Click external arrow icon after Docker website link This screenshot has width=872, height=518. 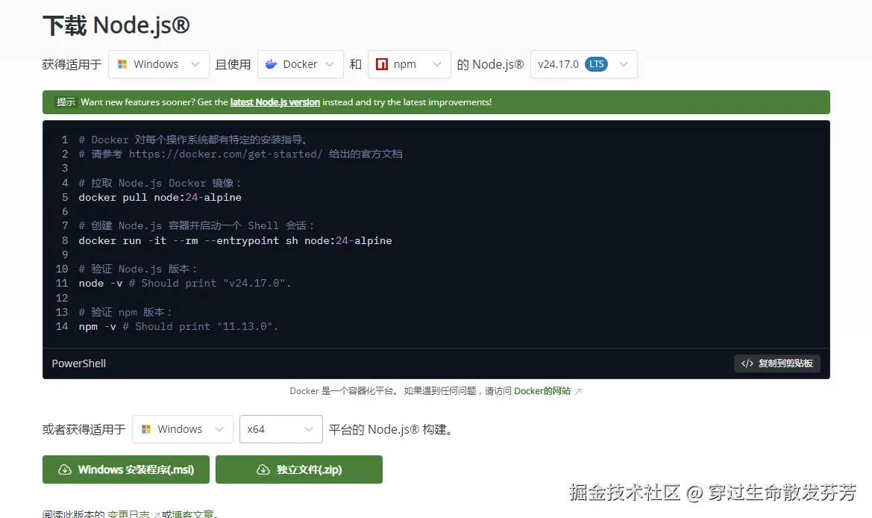pyautogui.click(x=578, y=392)
